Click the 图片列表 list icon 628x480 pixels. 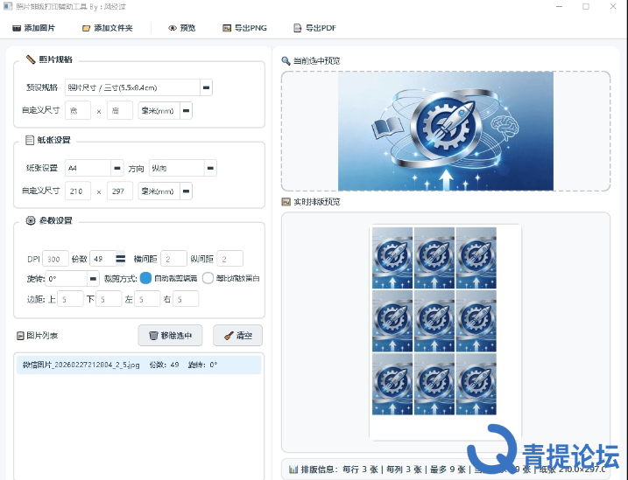pos(20,336)
